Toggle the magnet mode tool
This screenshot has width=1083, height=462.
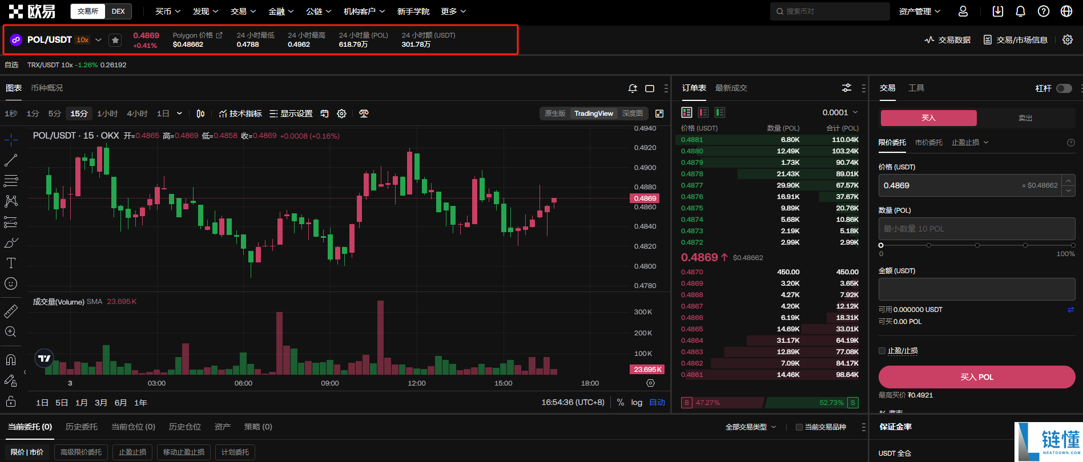[x=11, y=359]
